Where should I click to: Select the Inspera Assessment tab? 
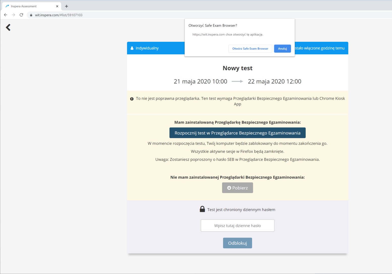tap(32, 6)
